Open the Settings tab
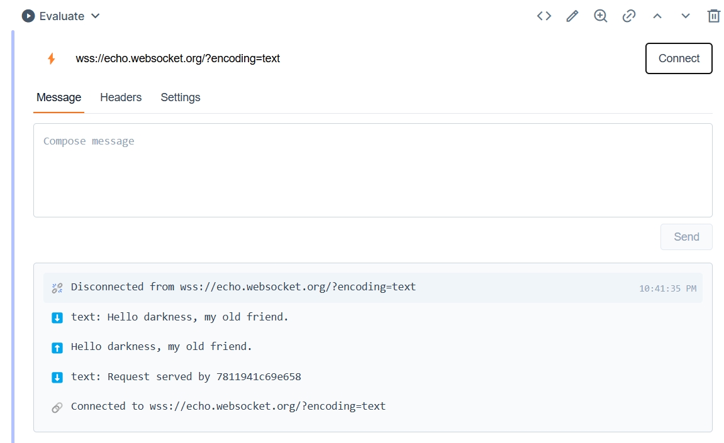Image resolution: width=724 pixels, height=443 pixels. 181,97
